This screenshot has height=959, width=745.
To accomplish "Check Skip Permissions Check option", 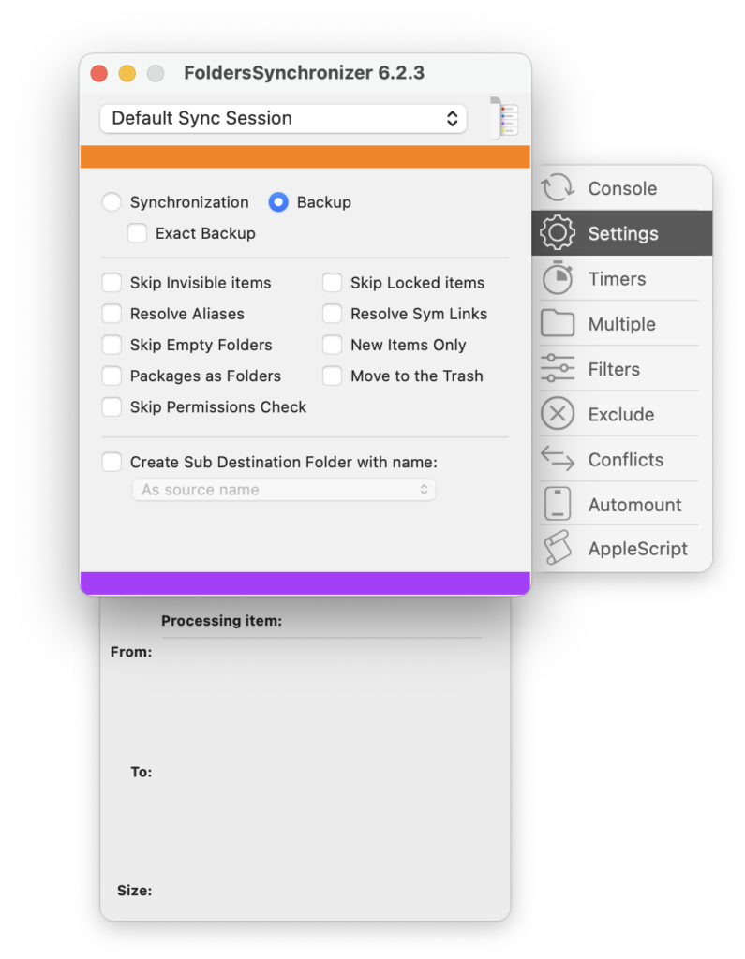I will 112,406.
